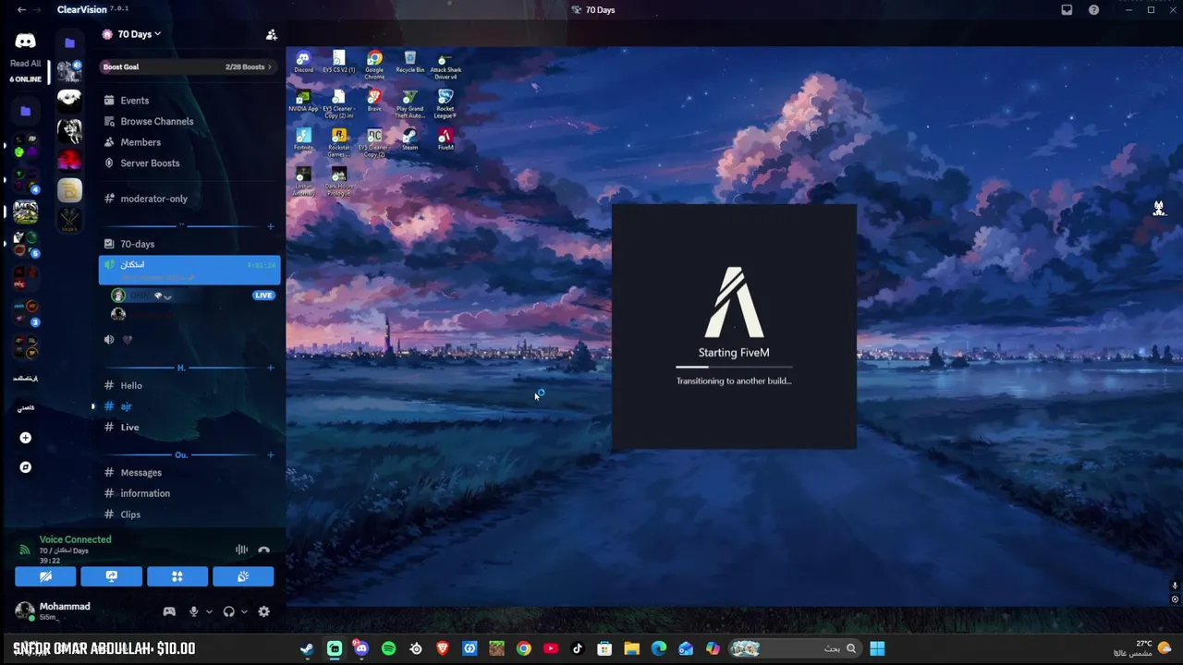Add channel to H. category with plus

[270, 368]
